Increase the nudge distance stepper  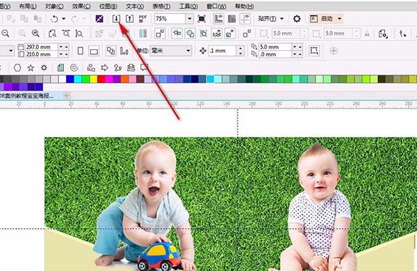240,48
